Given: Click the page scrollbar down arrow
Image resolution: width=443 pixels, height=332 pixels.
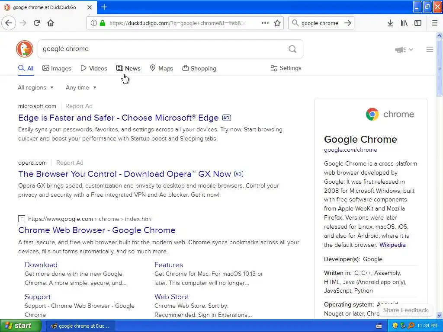Looking at the screenshot, I should click(x=439, y=315).
